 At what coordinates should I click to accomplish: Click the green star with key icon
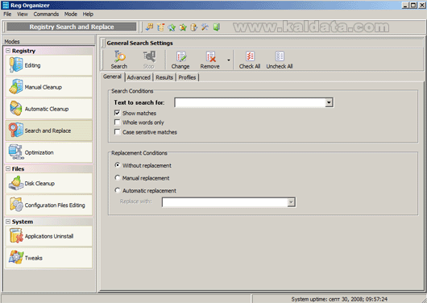click(x=172, y=27)
